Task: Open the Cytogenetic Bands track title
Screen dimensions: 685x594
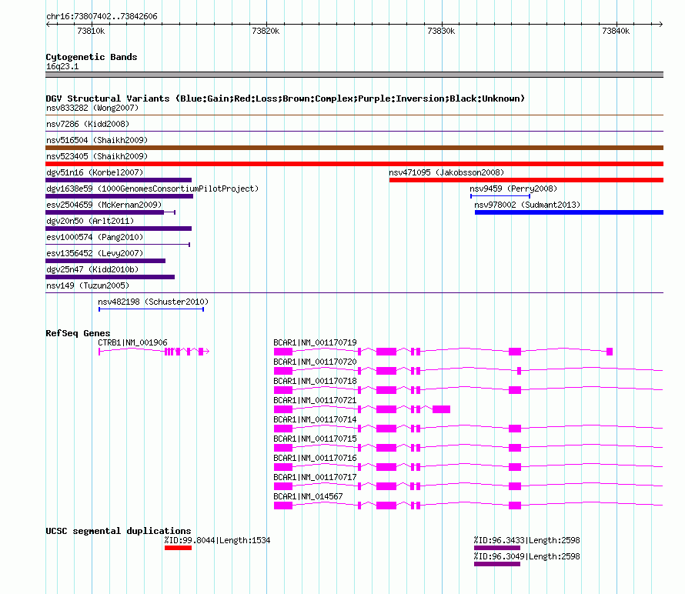Action: point(92,57)
